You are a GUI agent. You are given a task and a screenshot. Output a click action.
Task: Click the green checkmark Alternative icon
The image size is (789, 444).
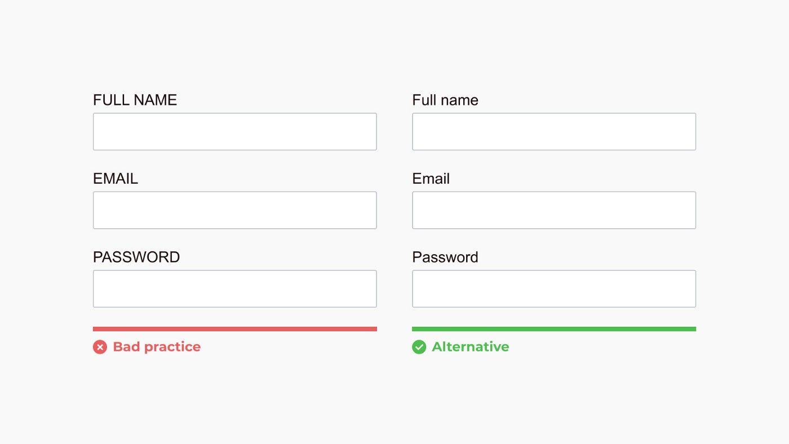[x=419, y=347]
